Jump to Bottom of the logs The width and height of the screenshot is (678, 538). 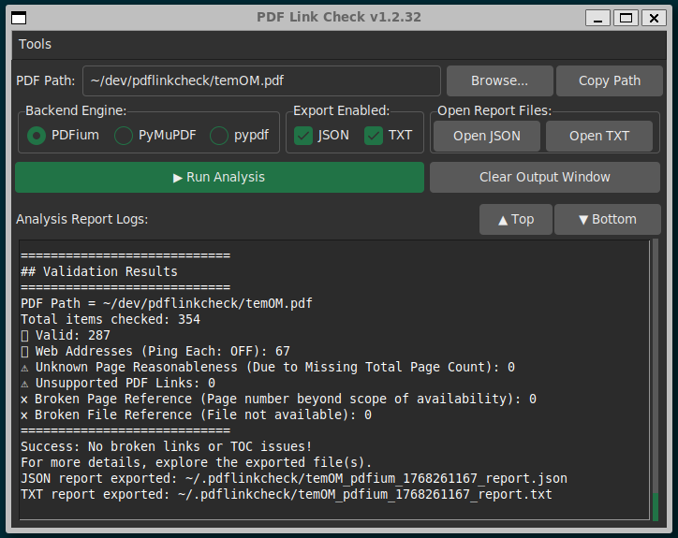point(607,220)
